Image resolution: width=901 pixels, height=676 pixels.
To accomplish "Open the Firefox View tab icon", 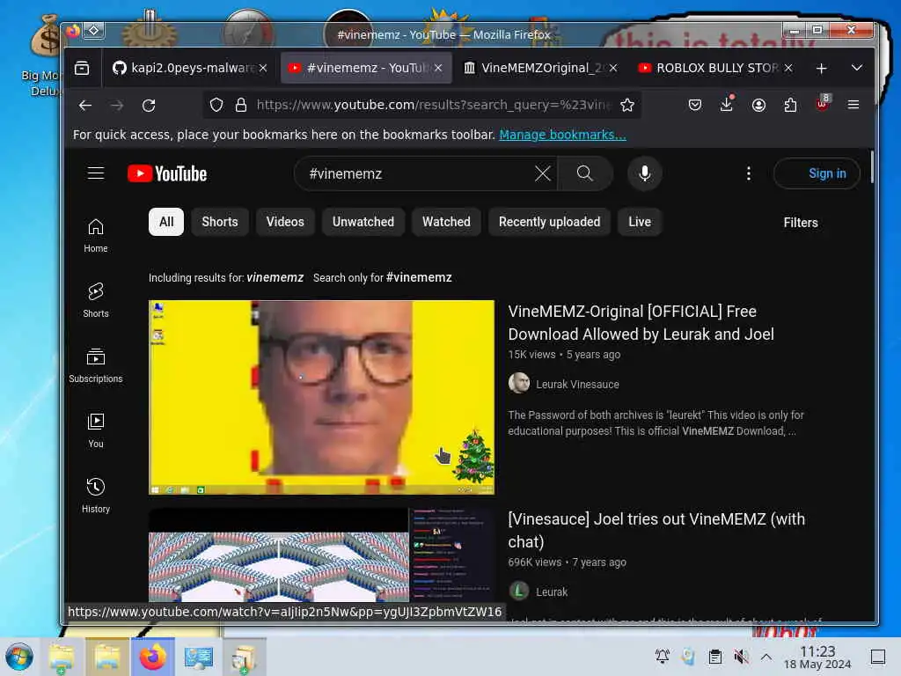I will pos(82,68).
